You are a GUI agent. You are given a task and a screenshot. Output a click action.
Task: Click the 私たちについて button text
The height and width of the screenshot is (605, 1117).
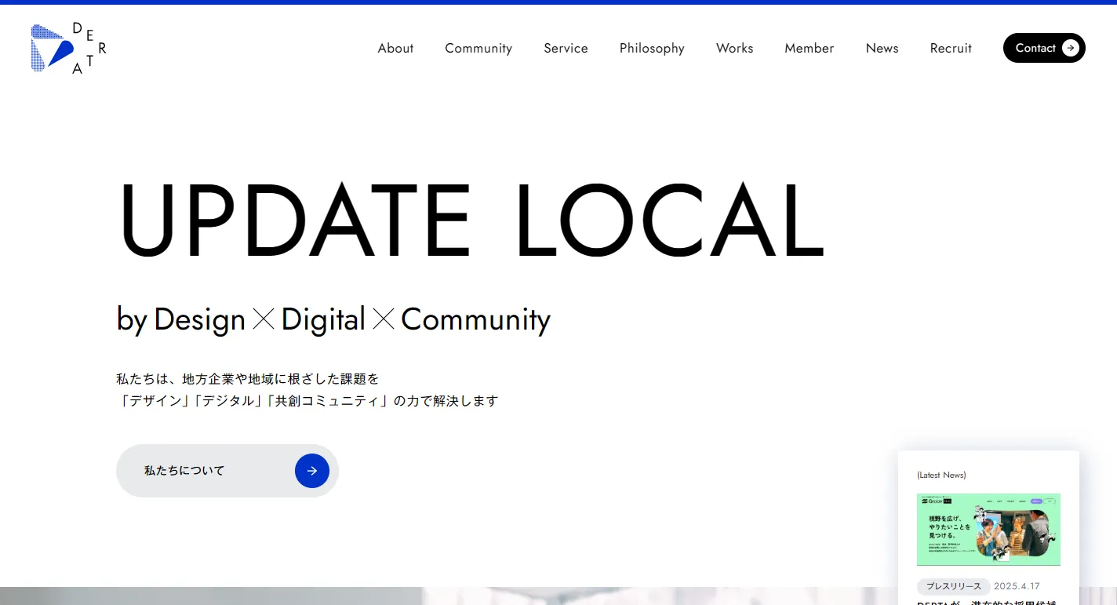click(x=184, y=471)
